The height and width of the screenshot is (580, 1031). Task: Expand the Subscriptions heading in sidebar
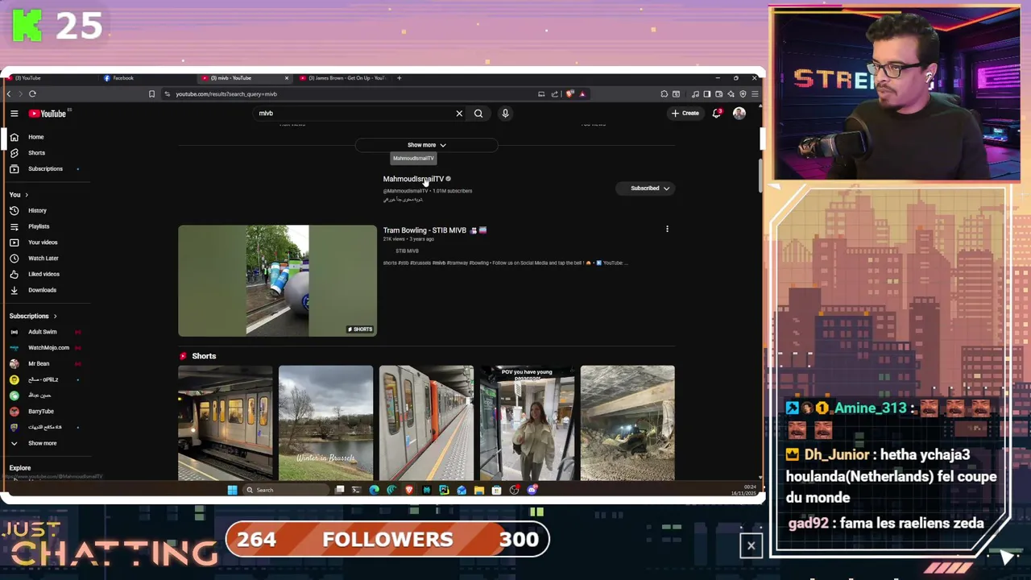tap(33, 316)
